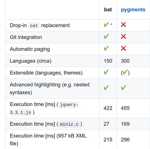Image resolution: width=150 pixels, height=149 pixels.
Task: Click the pygments languages value 300
Action: (125, 61)
